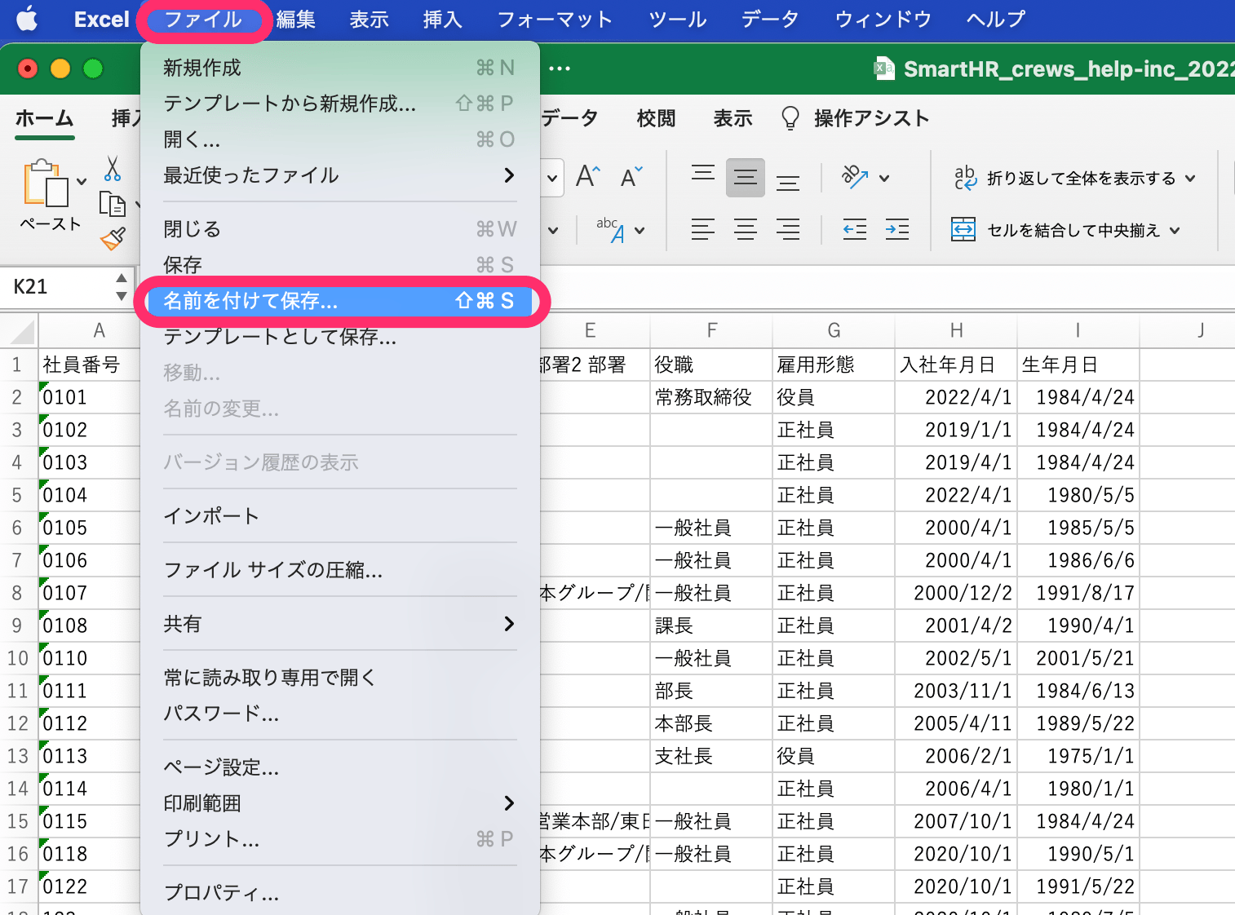
Task: Switch to the ホーム ribbon tab
Action: pyautogui.click(x=45, y=118)
